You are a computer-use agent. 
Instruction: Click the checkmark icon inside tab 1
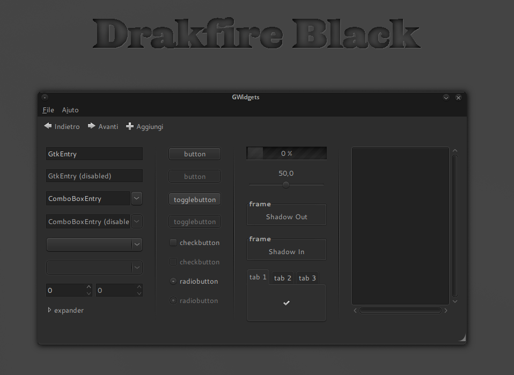[287, 303]
